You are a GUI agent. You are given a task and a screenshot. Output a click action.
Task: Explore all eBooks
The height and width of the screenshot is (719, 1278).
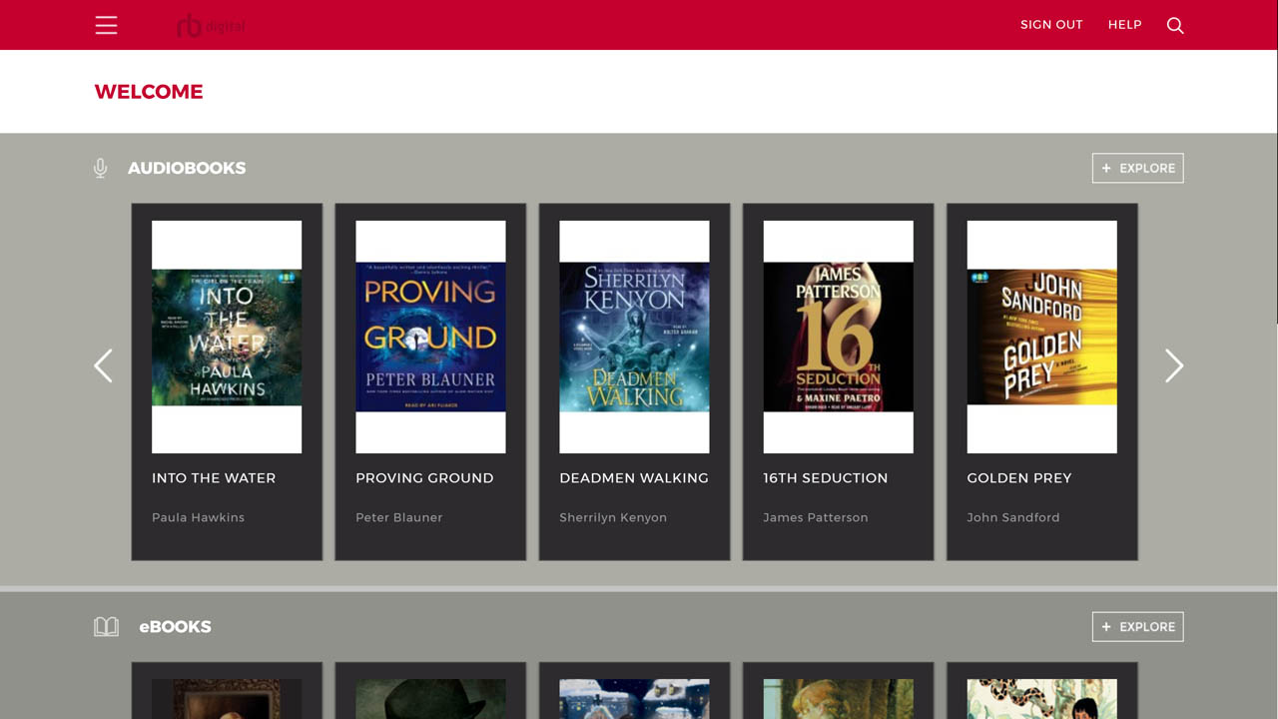coord(1138,627)
